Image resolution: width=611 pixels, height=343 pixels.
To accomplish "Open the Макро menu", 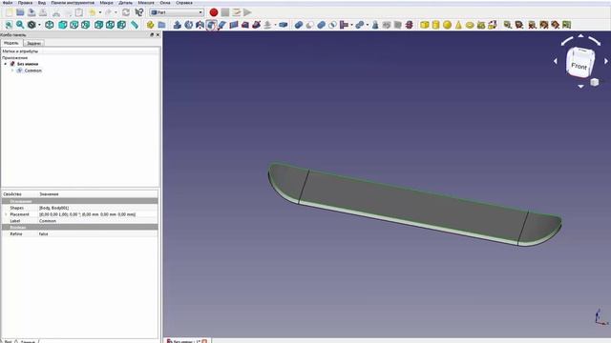I will coord(106,3).
